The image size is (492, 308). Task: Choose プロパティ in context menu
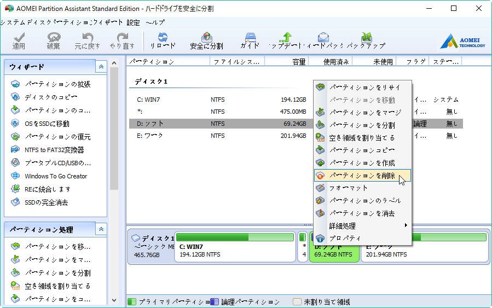coord(363,239)
